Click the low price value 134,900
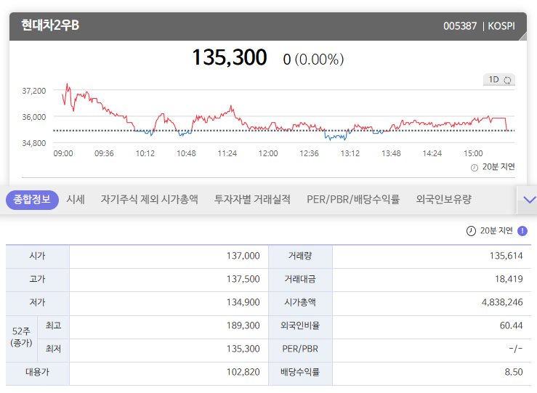Image resolution: width=537 pixels, height=393 pixels. pyautogui.click(x=243, y=303)
